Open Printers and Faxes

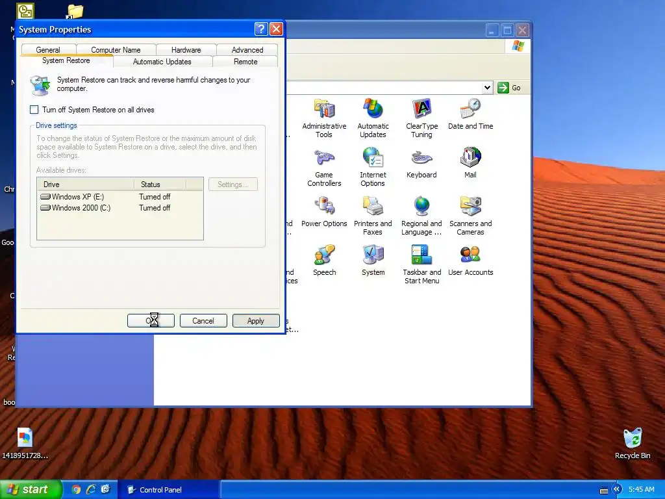(x=373, y=216)
